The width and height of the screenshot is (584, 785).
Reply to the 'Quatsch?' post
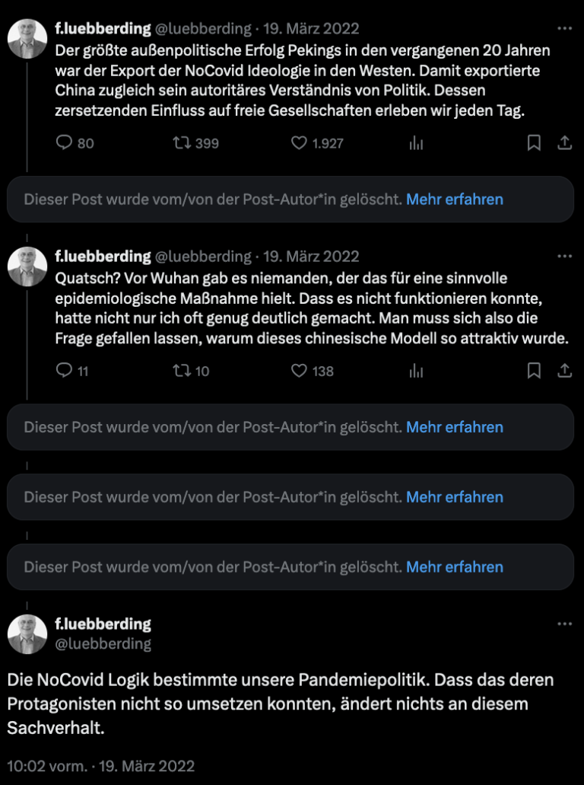pos(65,370)
